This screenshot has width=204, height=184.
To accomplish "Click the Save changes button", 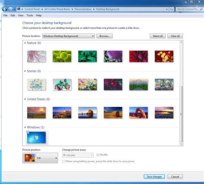I will tap(154, 177).
